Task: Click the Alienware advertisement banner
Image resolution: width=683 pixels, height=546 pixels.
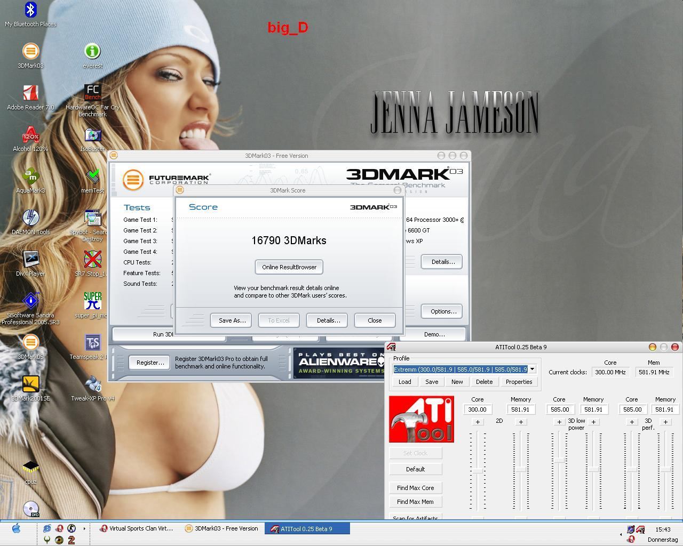Action: (x=339, y=363)
